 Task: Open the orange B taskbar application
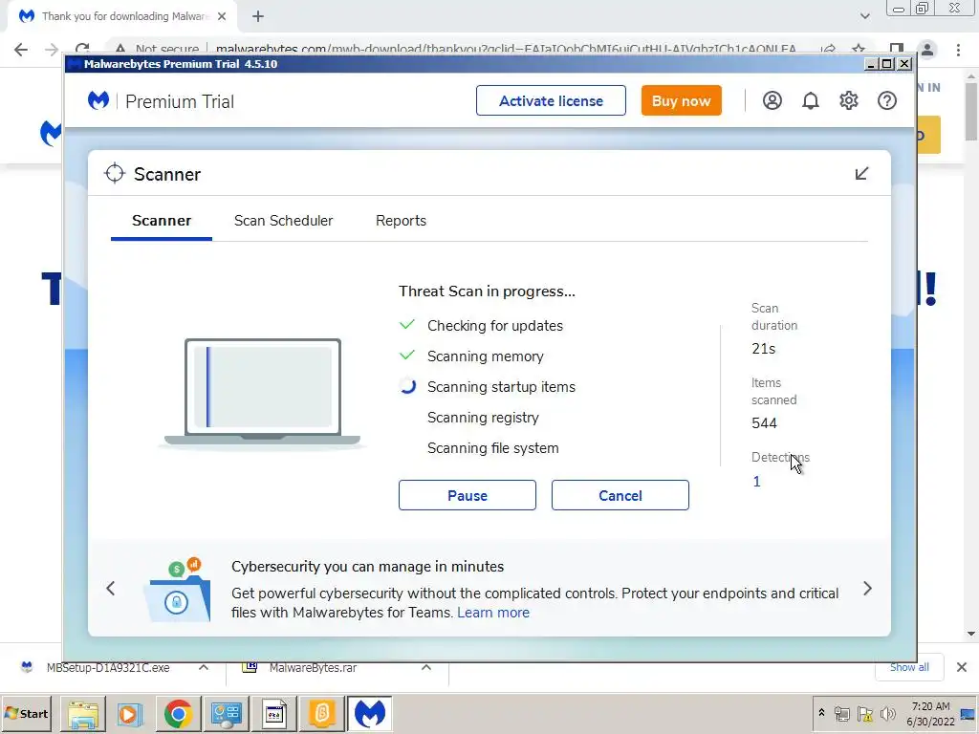[x=322, y=714]
